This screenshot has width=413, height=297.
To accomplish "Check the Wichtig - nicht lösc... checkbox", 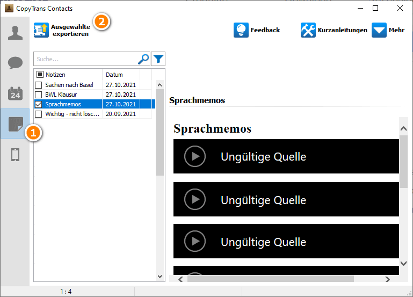I will pyautogui.click(x=39, y=114).
